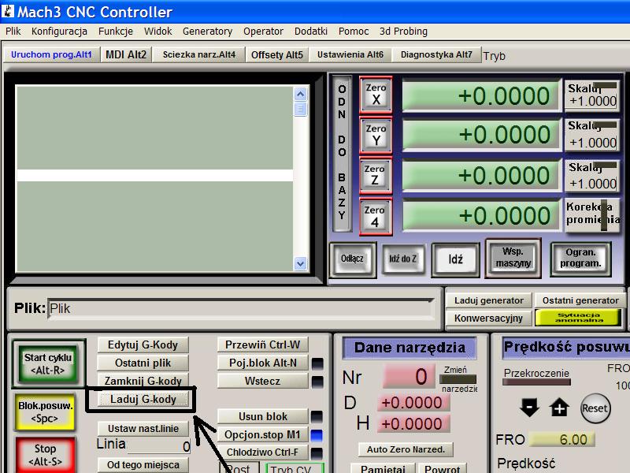Click the Mach3 title bar icon
This screenshot has width=630, height=473.
click(x=8, y=11)
